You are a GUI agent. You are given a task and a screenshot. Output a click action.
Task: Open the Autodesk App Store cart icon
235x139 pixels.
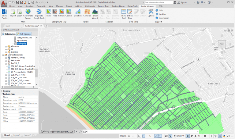click(198, 2)
